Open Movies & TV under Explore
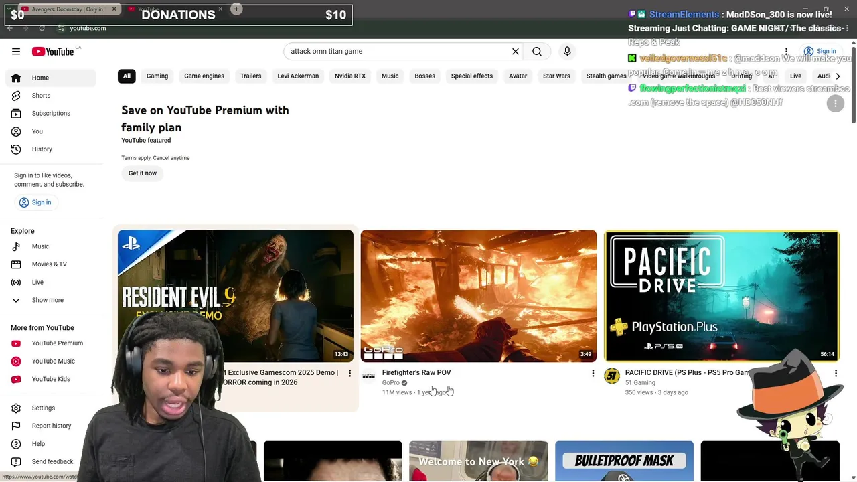This screenshot has width=857, height=482. 51,264
